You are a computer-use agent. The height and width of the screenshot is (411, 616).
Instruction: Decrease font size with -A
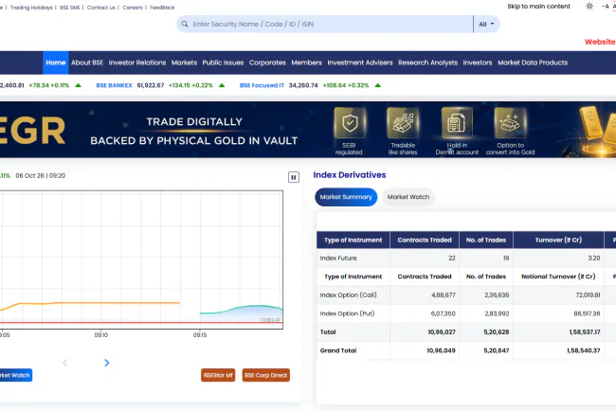(605, 7)
